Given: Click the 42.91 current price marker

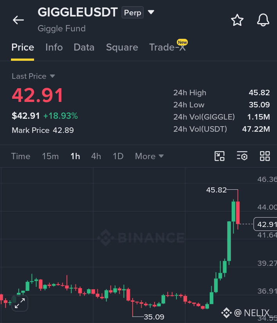Looking at the screenshot, I should [x=266, y=224].
